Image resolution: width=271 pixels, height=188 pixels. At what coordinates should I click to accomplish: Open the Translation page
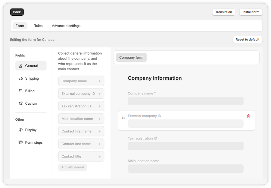tap(224, 12)
